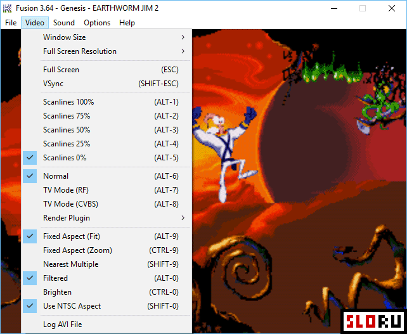Viewport: 407px width, 334px height.
Task: Expand the Render Plugin submenu
Action: click(107, 218)
